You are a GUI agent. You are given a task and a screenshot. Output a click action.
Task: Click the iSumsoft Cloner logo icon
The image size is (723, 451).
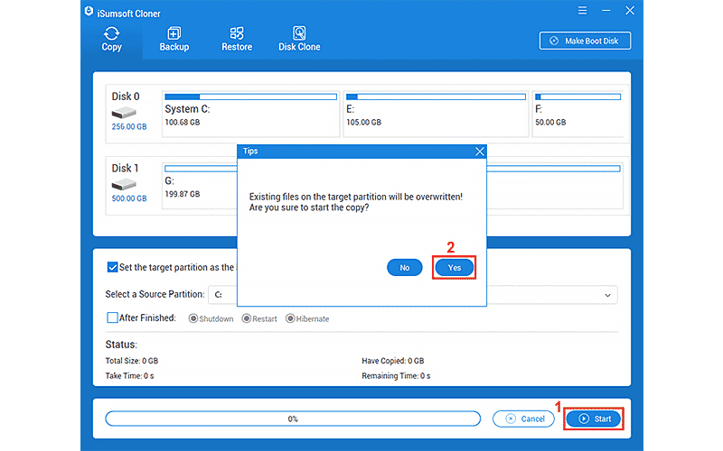tap(89, 12)
